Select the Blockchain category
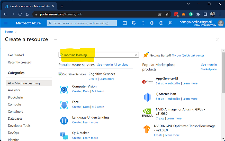Viewport: 225px width, 141px height. 15,97
